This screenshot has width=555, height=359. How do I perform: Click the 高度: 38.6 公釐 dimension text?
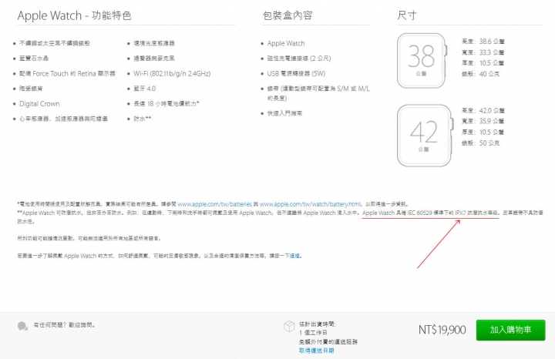483,42
